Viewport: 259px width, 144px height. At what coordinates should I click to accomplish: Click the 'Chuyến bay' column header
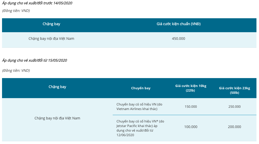141,88
